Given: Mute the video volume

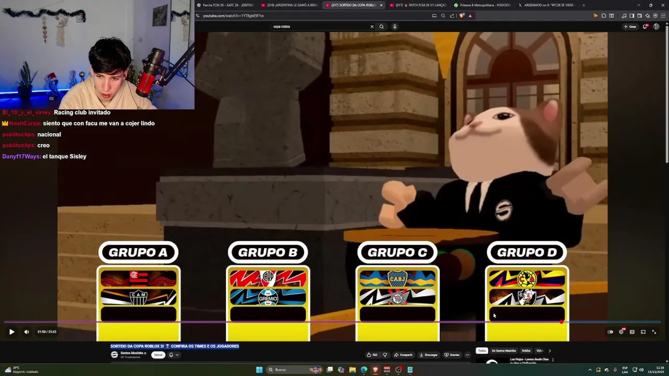Looking at the screenshot, I should coord(27,332).
